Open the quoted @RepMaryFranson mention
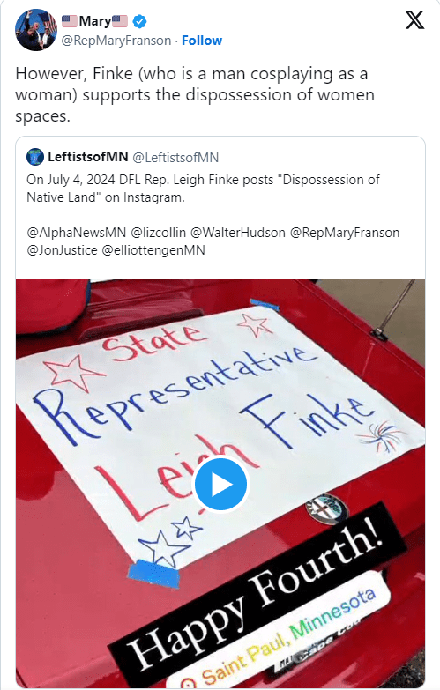440x690 pixels. click(x=345, y=233)
